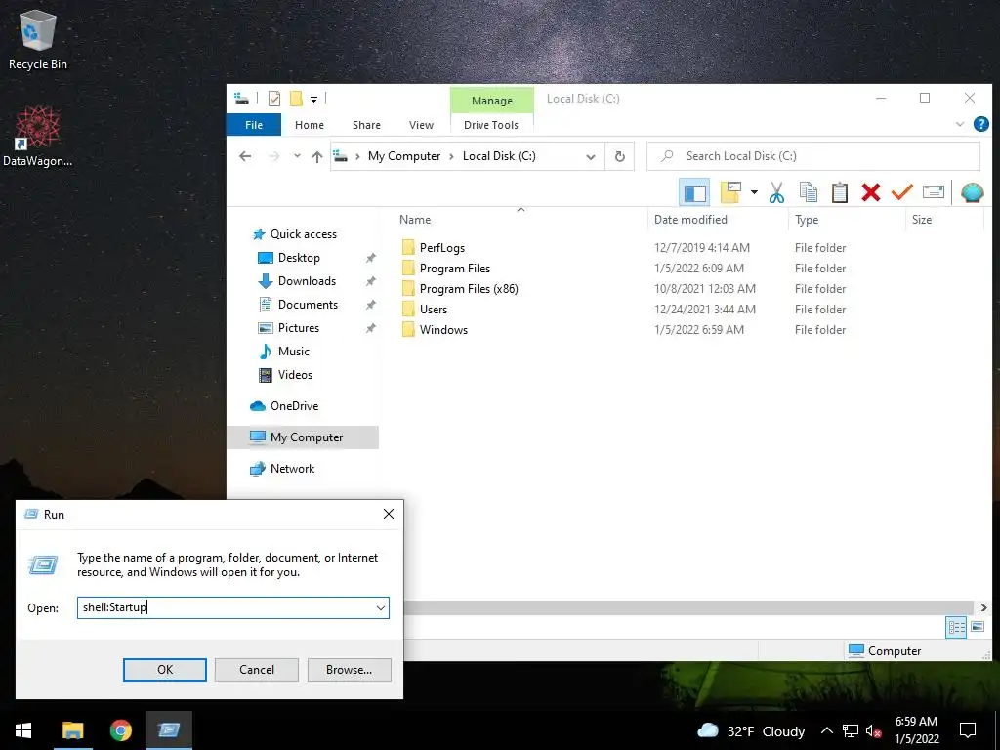1000x750 pixels.
Task: Click the properties checkmark icon in the title bar
Action: click(274, 99)
